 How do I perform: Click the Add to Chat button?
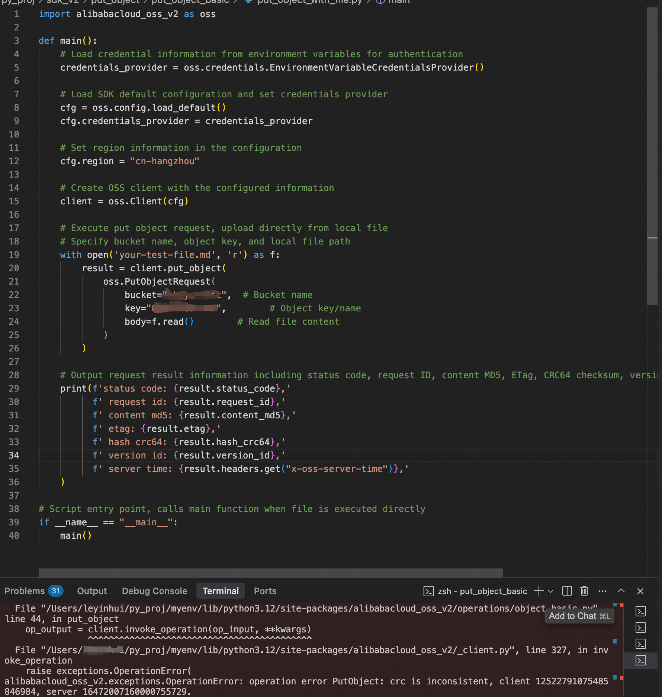579,616
